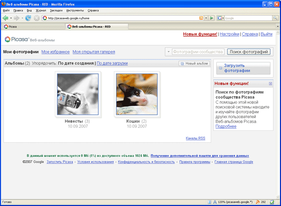
Task: Click the Picasa logo on the page
Action: coord(30,39)
